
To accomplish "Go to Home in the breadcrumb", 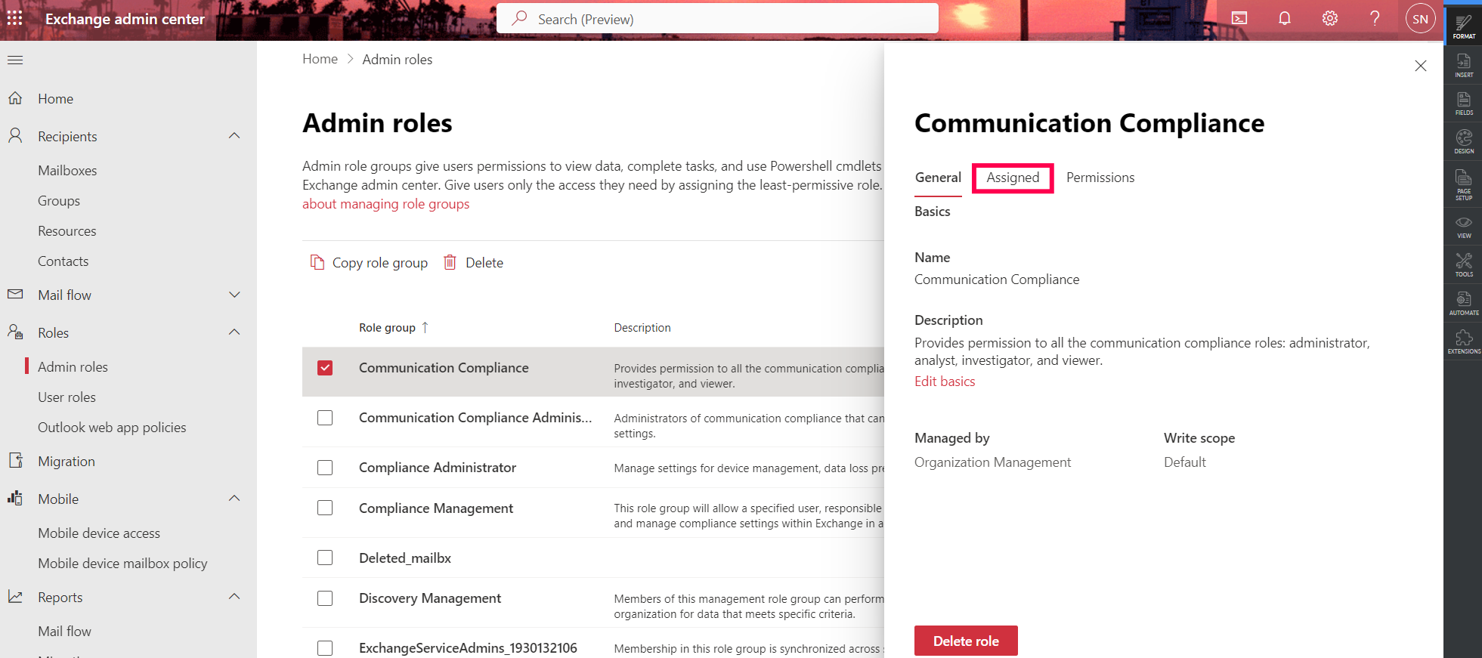I will pyautogui.click(x=320, y=59).
